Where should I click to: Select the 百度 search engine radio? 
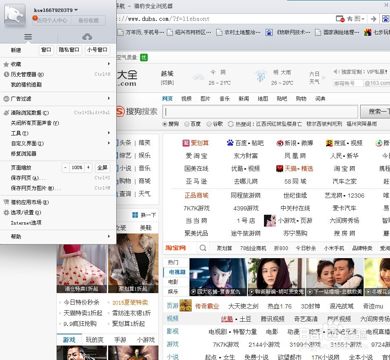(187, 124)
